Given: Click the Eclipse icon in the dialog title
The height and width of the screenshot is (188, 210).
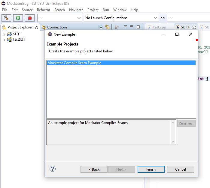Looking at the screenshot, I should pos(50,34).
